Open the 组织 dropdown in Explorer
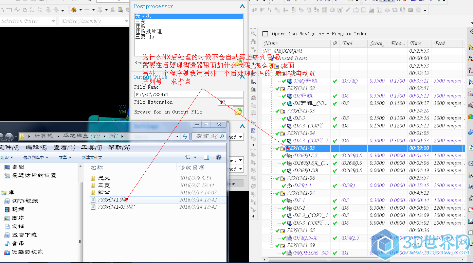Viewport: 473px width, 263px height. tap(6, 157)
